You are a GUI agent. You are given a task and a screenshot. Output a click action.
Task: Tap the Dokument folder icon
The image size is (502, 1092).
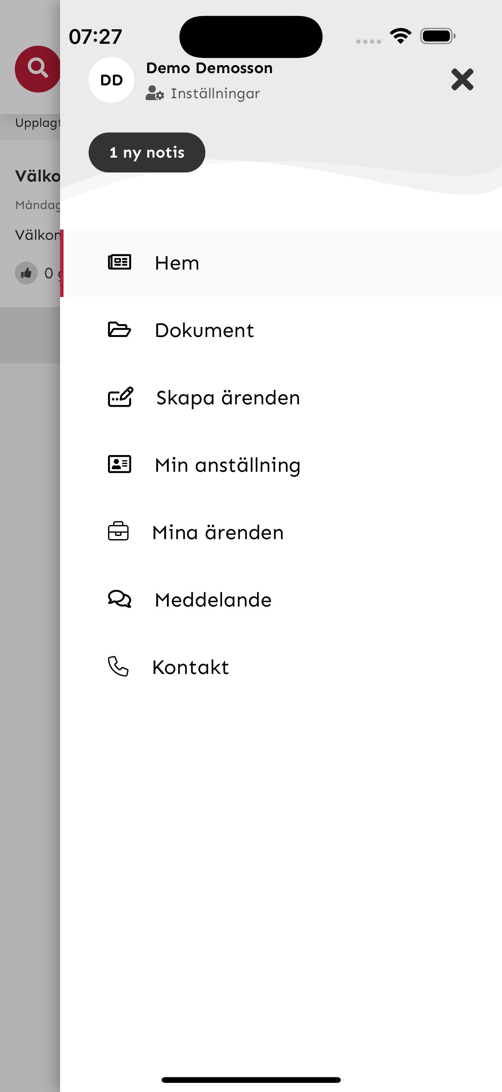click(x=119, y=329)
